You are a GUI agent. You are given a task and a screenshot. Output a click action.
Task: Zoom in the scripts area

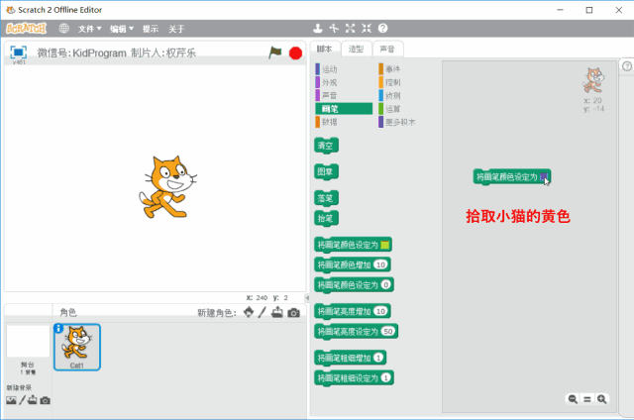(601, 398)
